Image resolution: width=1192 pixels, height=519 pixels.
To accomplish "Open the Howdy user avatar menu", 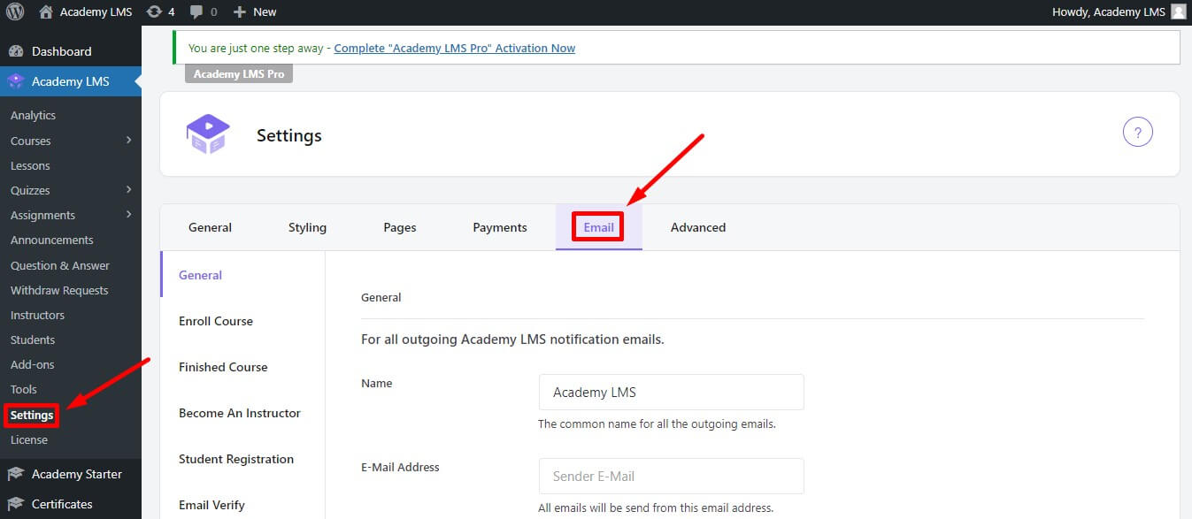I will point(1177,11).
